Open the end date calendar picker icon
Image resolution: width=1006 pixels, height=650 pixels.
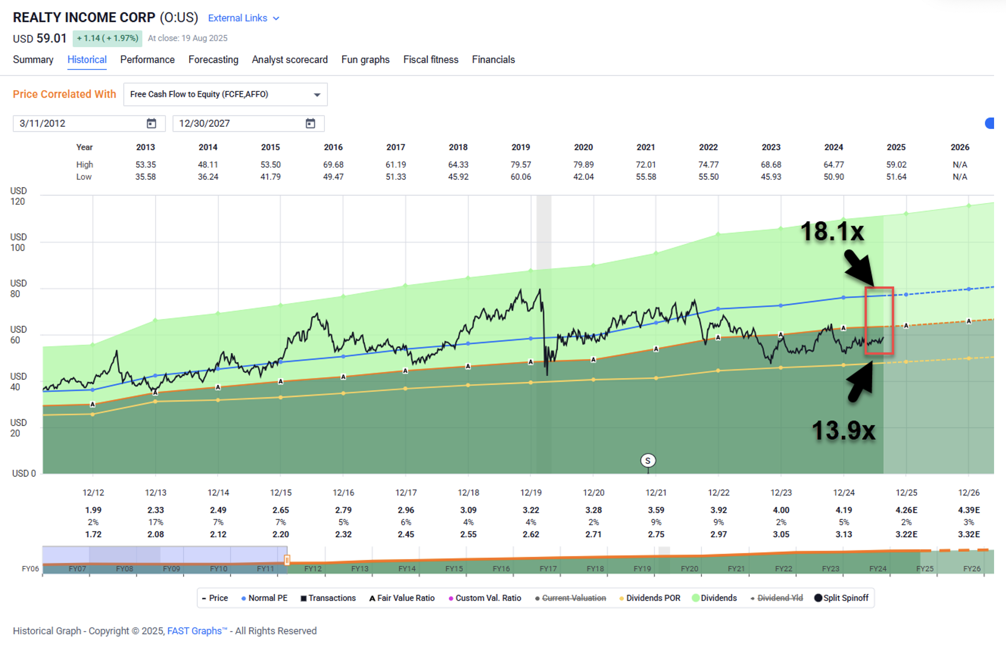coord(310,123)
